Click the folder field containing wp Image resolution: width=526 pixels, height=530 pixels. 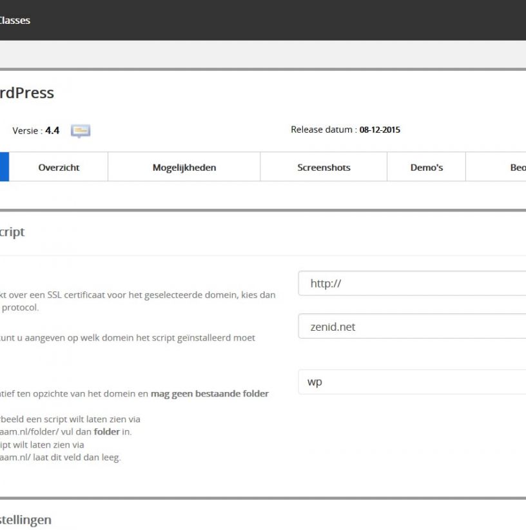click(x=412, y=382)
